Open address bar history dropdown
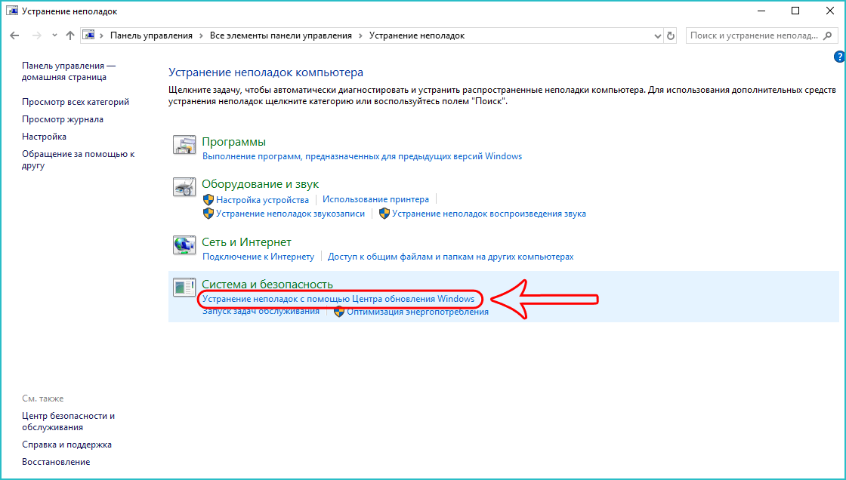This screenshot has height=480, width=846. 657,36
